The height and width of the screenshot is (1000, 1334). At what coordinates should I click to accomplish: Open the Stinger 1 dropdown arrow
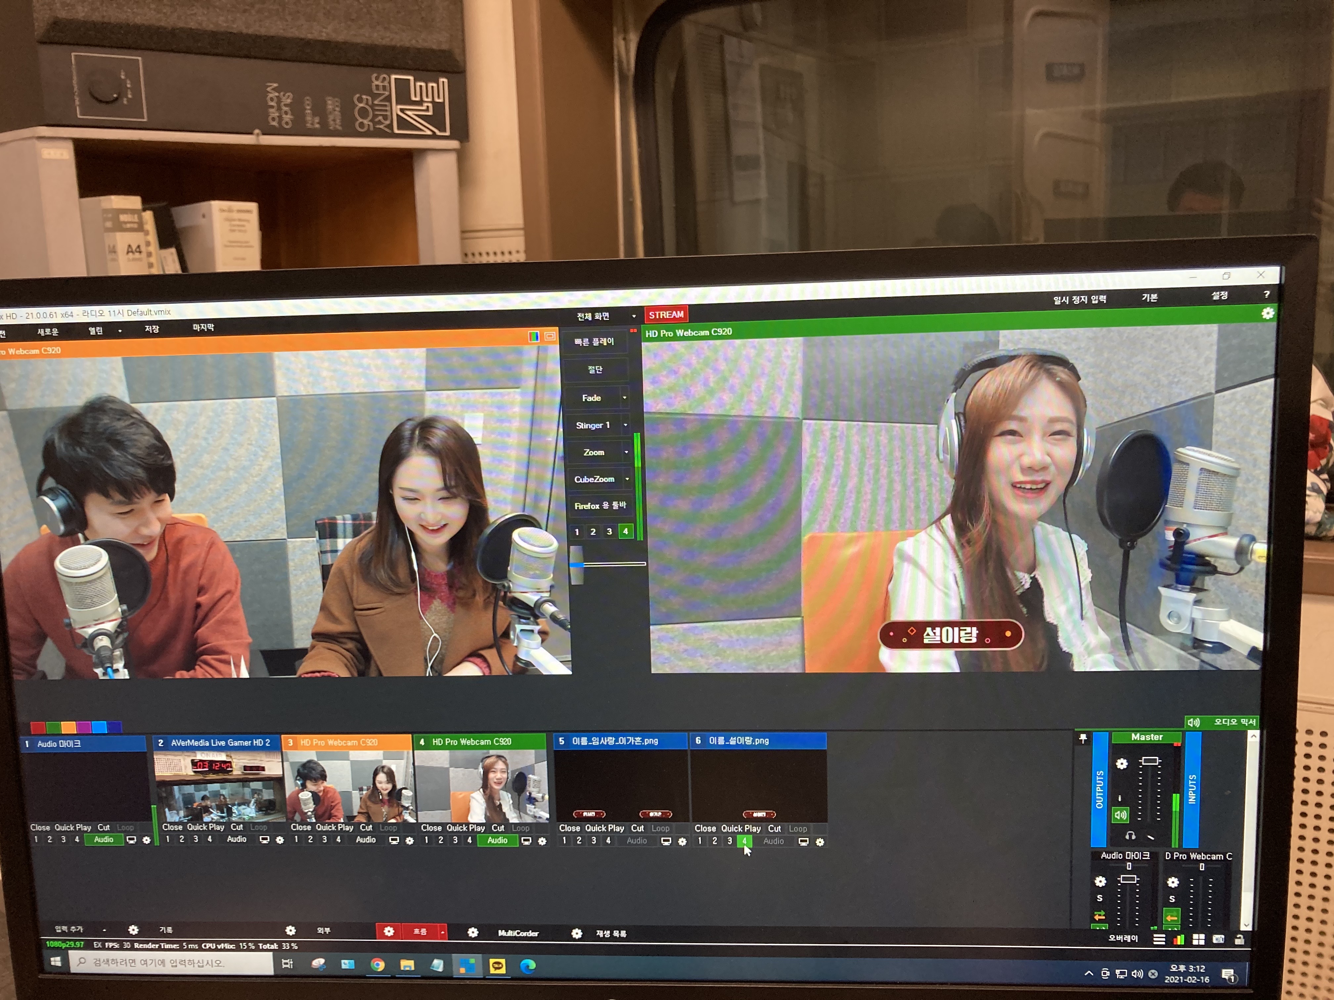click(625, 425)
